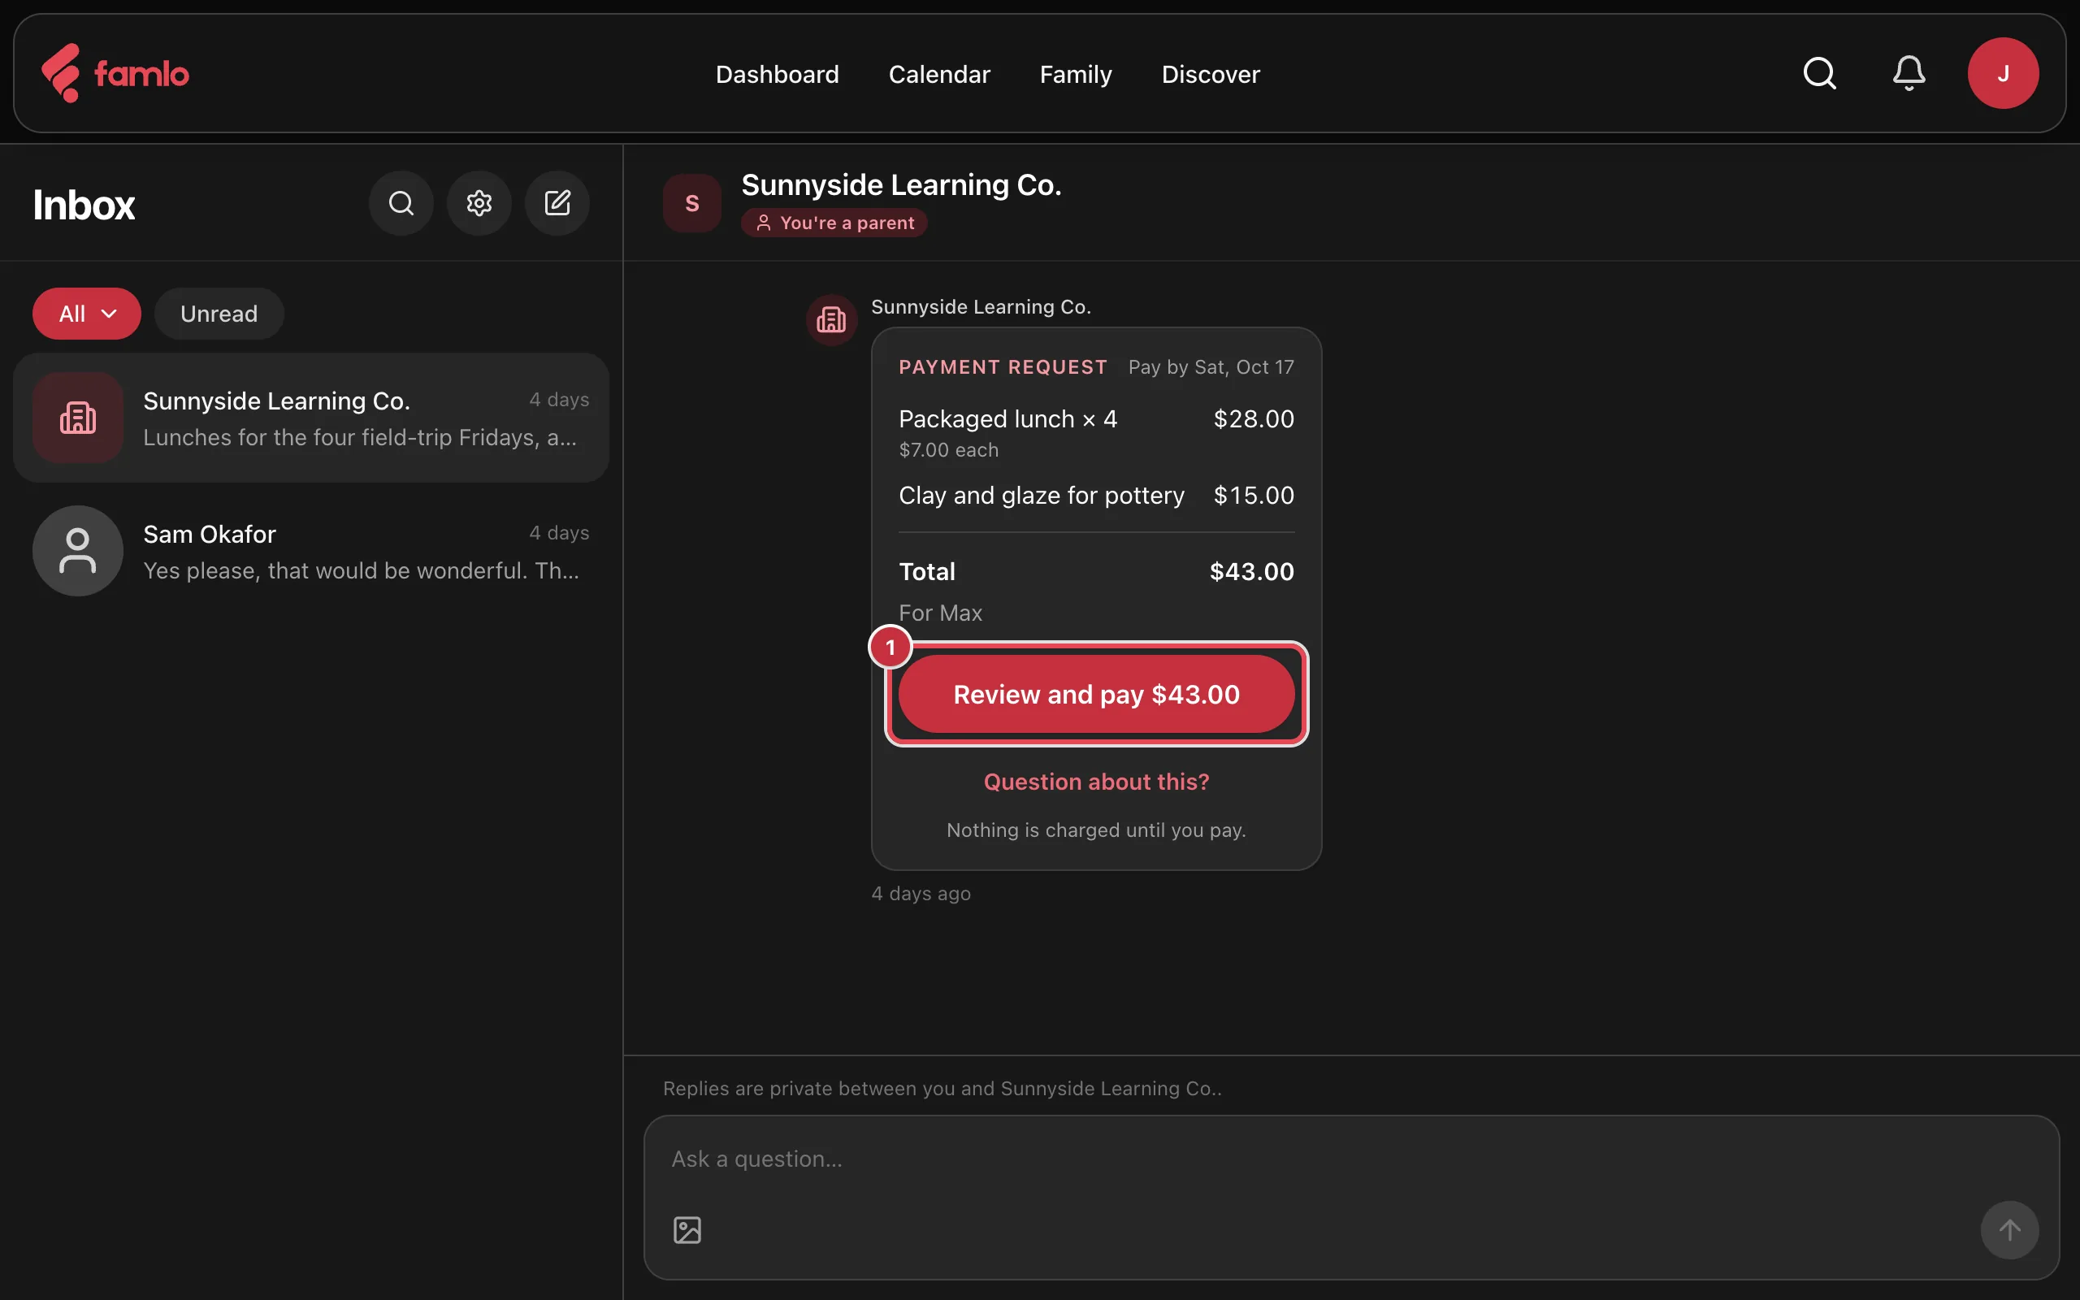The image size is (2080, 1300).
Task: Send the message with arrow button
Action: click(x=2009, y=1230)
